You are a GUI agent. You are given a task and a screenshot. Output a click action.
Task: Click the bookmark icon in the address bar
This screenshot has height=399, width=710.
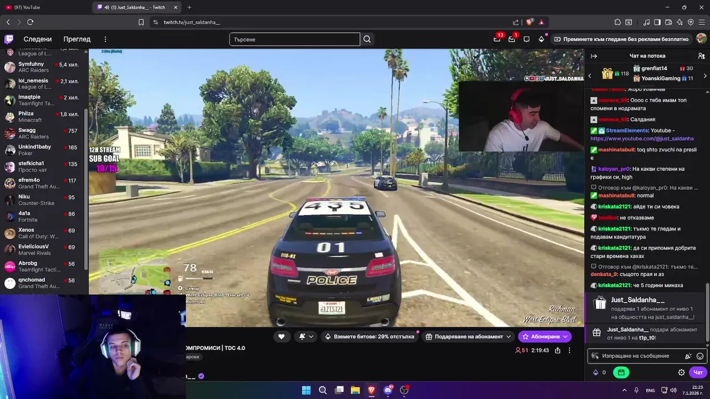[141, 22]
